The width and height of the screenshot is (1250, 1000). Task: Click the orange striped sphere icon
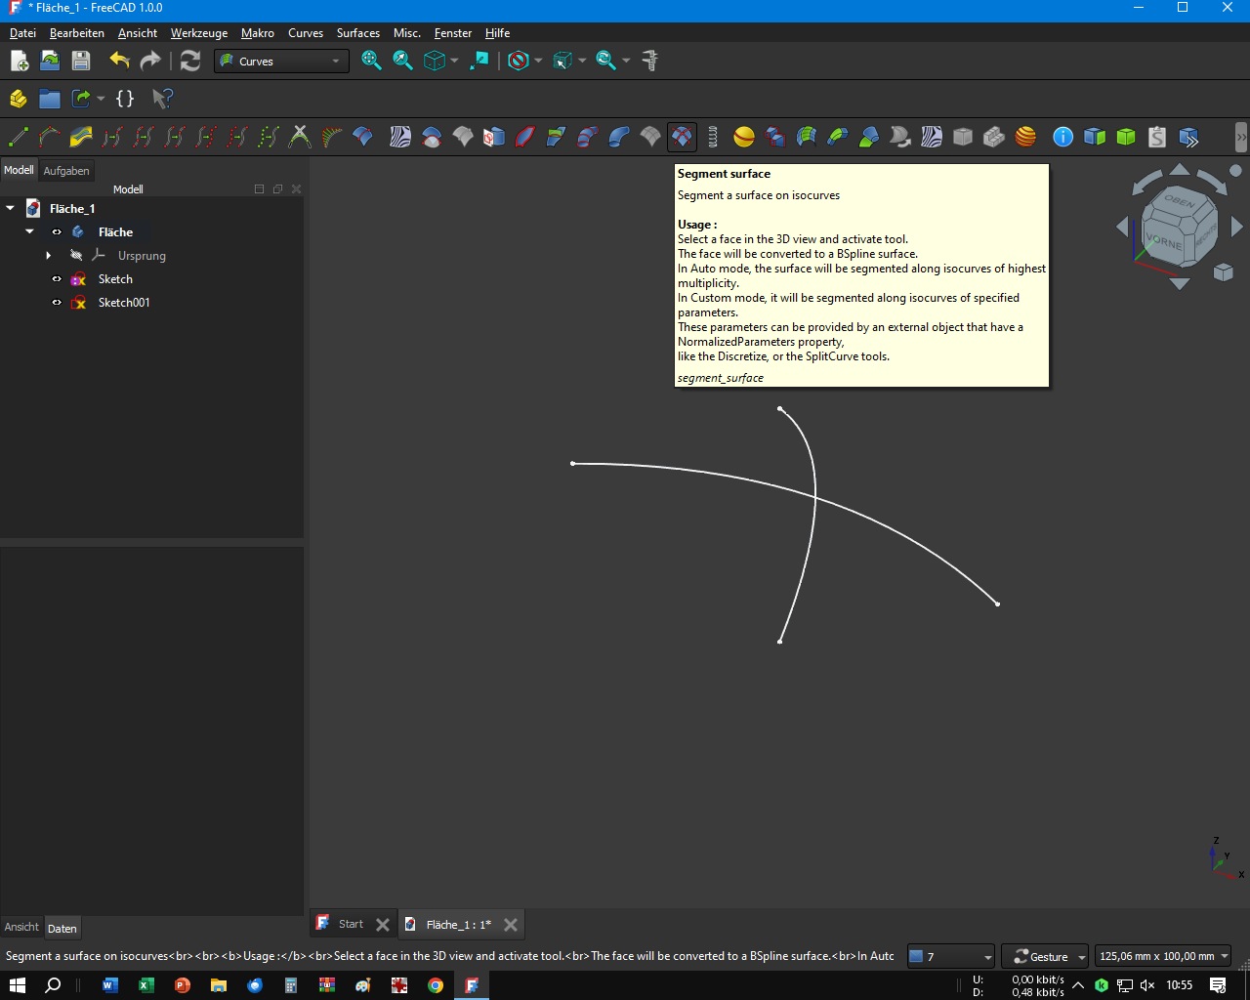1025,137
